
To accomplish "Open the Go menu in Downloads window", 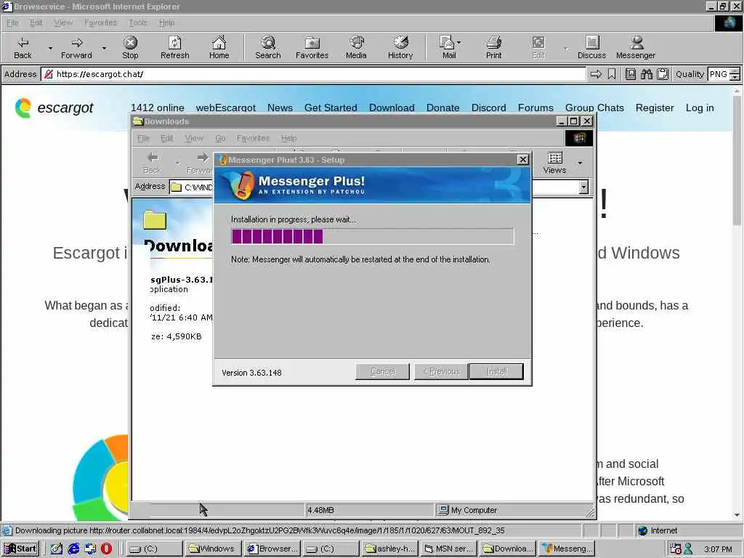I will pos(220,138).
